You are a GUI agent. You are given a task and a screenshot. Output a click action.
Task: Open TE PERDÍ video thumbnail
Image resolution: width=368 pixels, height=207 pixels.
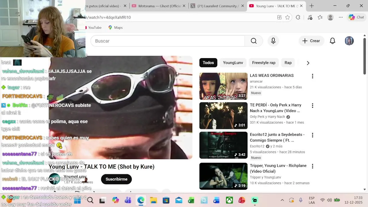click(x=223, y=116)
